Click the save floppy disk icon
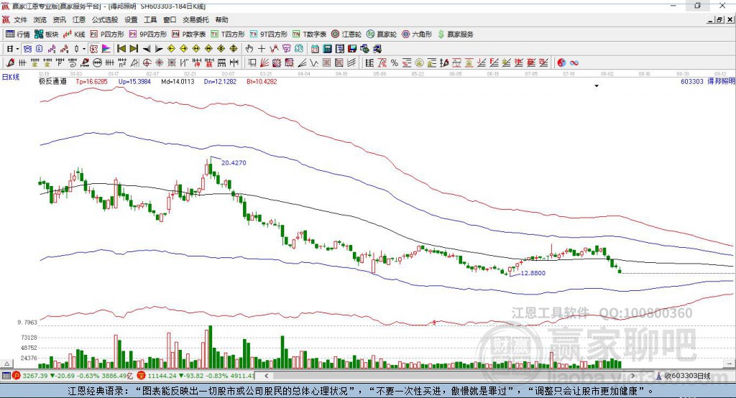Viewport: 736px width, 398px height. [x=352, y=49]
